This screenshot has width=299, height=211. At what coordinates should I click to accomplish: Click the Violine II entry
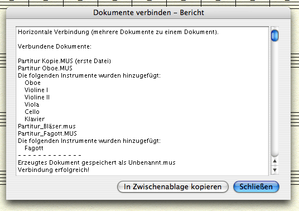(37, 97)
